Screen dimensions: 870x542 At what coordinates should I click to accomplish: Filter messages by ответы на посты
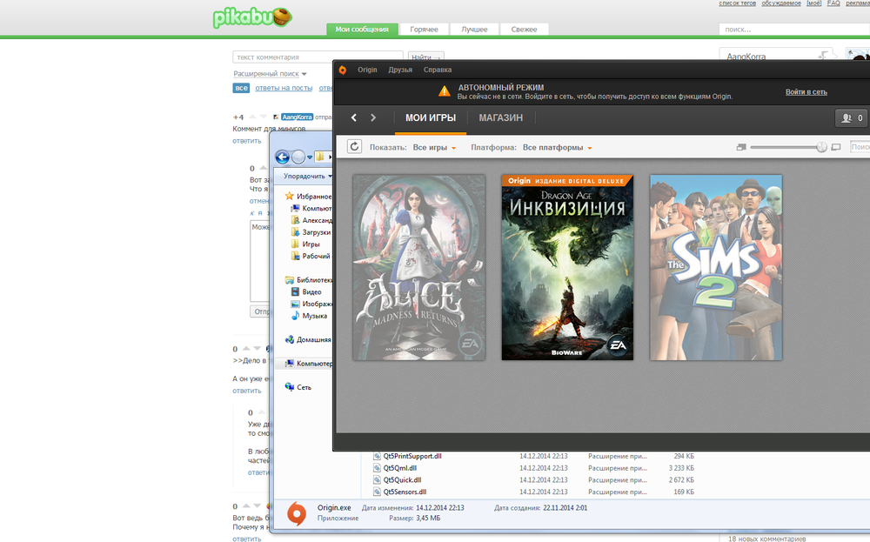pos(284,88)
